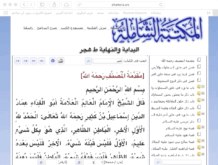Click the Reverse Context bookmark
The image size is (218, 165).
pos(136,13)
